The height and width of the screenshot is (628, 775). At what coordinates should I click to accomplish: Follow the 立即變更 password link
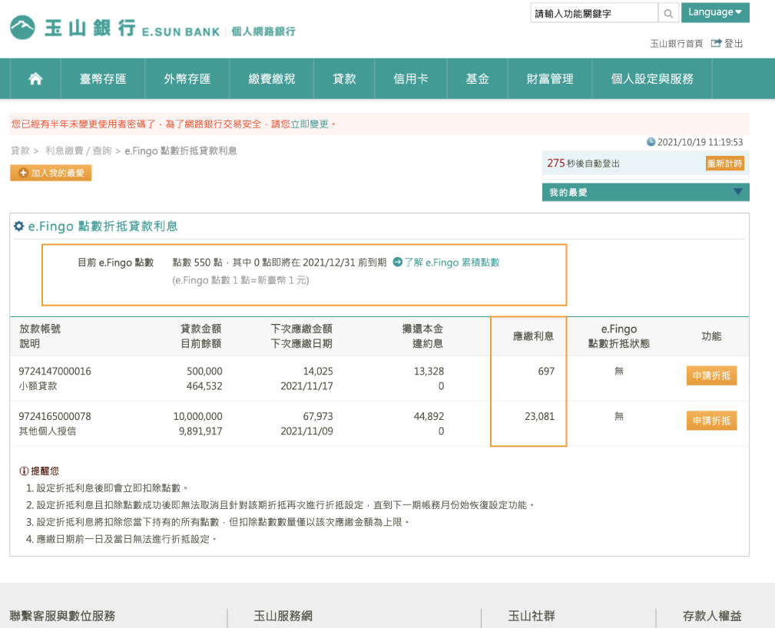[310, 124]
